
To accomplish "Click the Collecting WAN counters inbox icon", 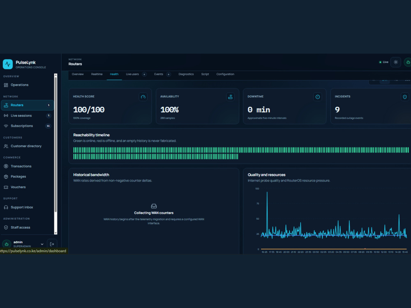I will [x=154, y=207].
